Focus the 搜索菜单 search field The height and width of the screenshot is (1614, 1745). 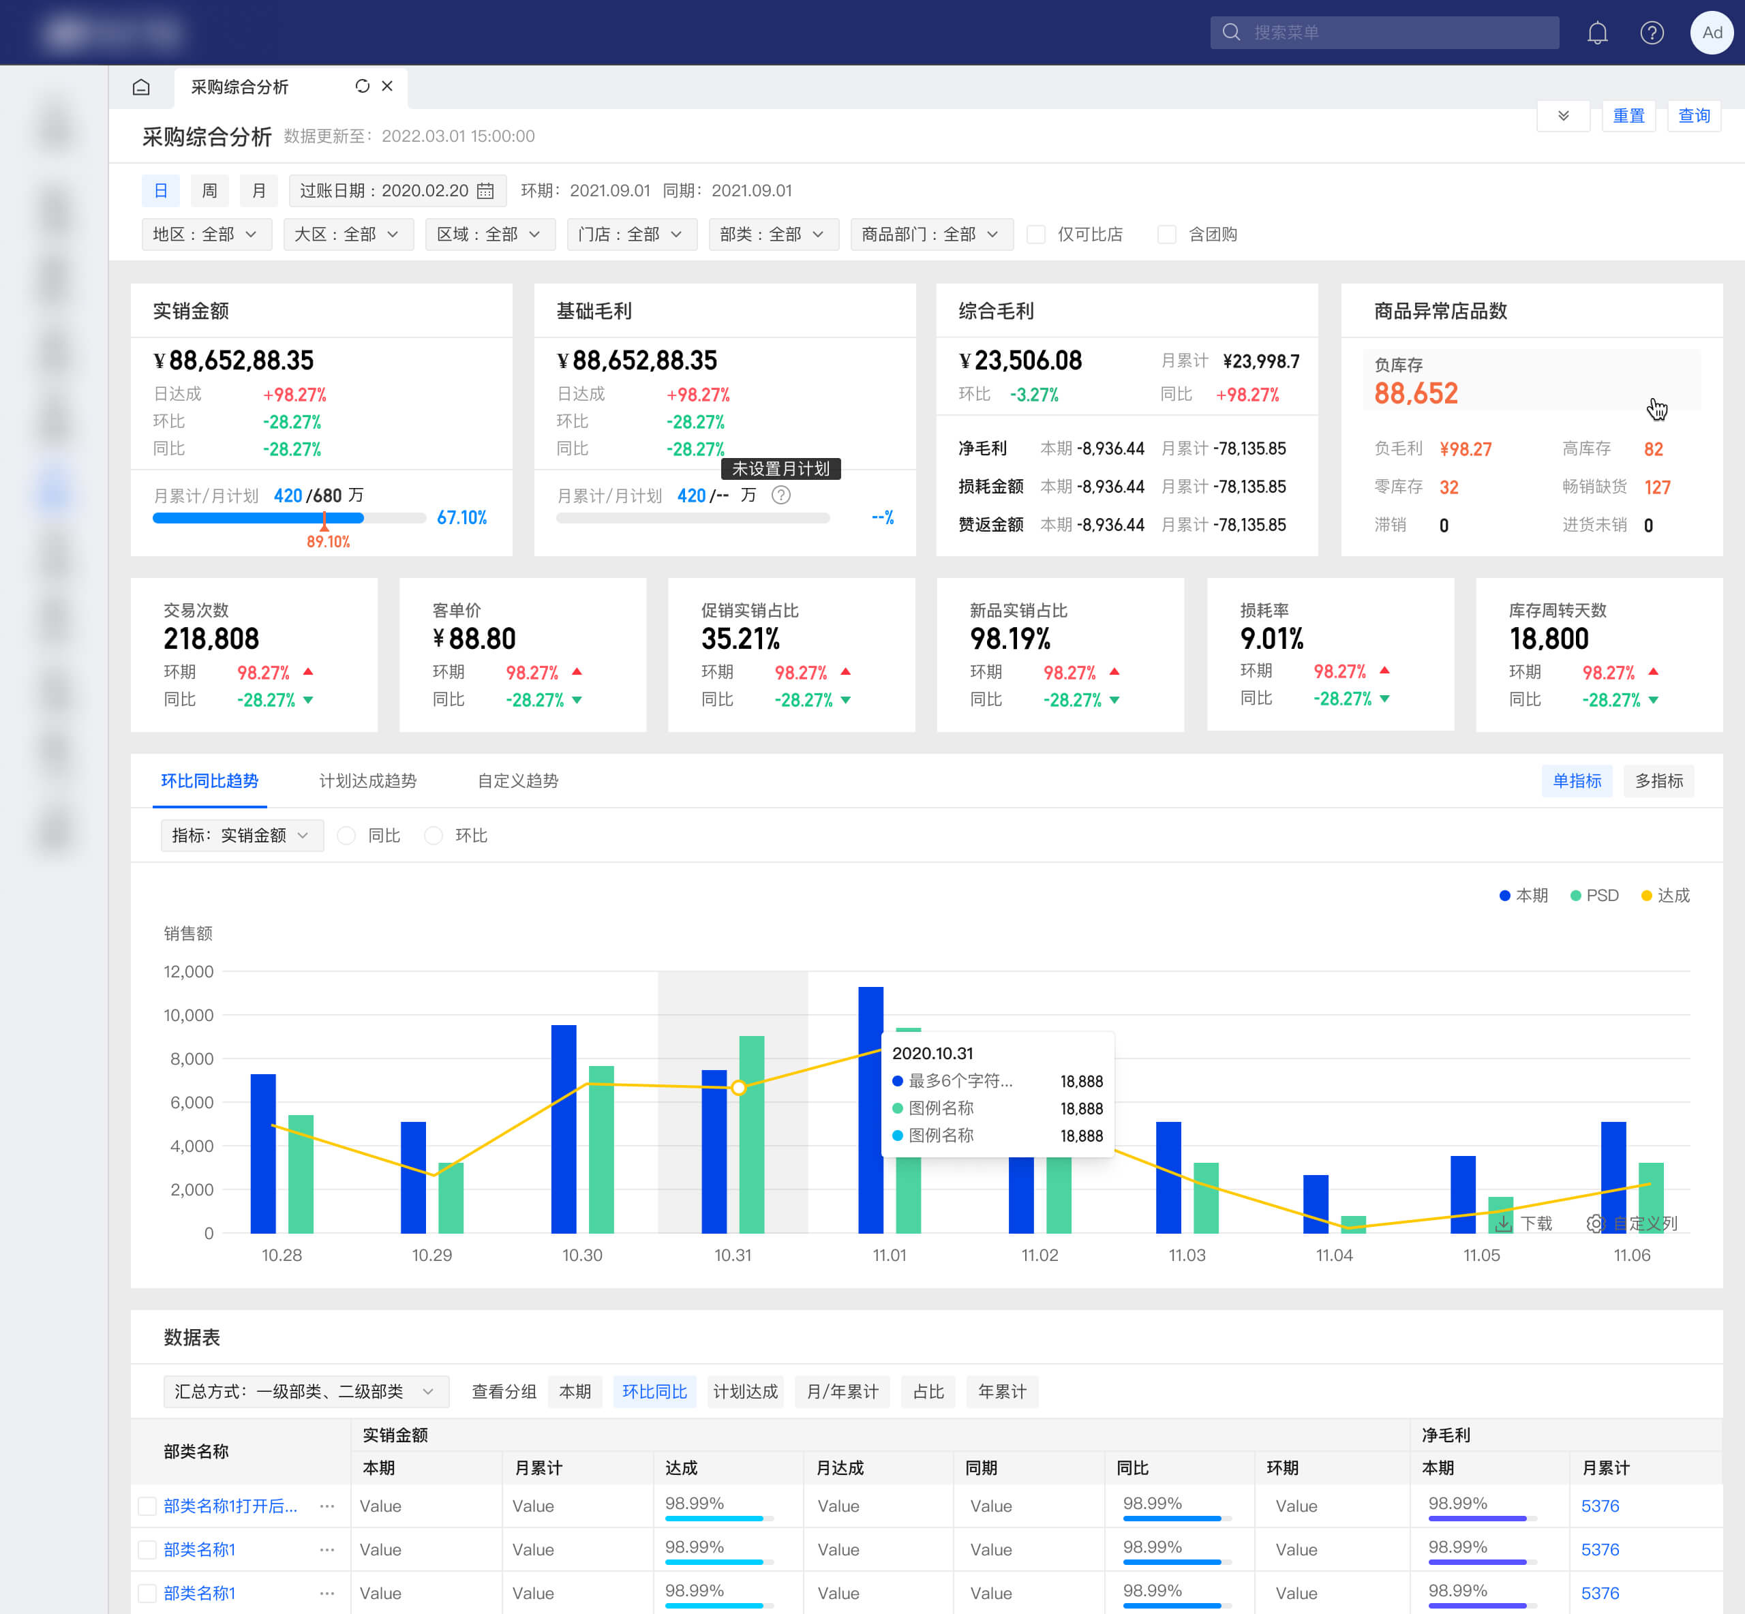pos(1384,32)
